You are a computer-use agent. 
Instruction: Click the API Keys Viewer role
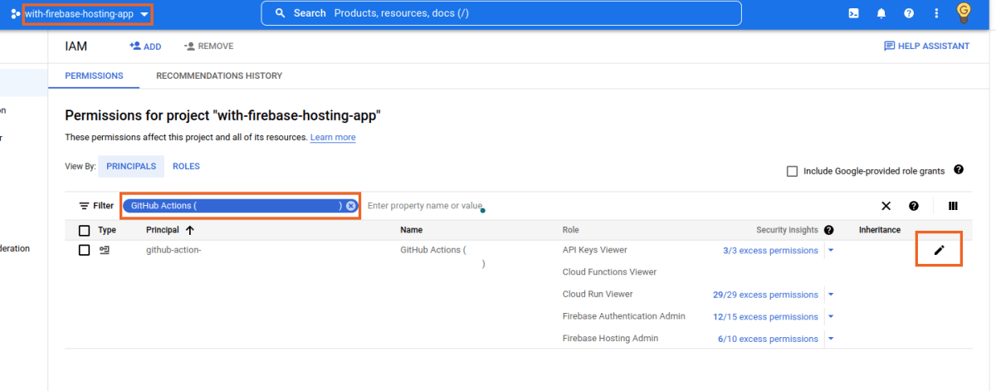tap(595, 250)
